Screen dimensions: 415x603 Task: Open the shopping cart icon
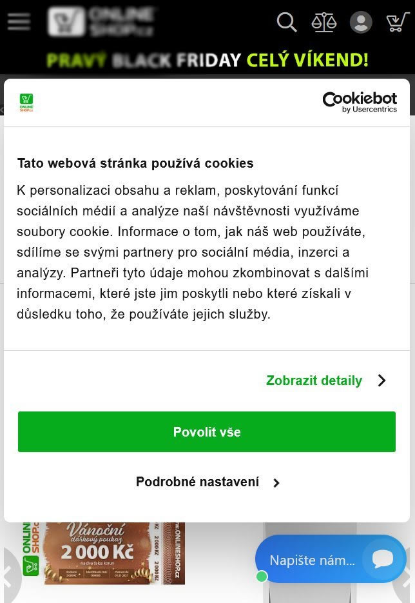click(x=398, y=22)
